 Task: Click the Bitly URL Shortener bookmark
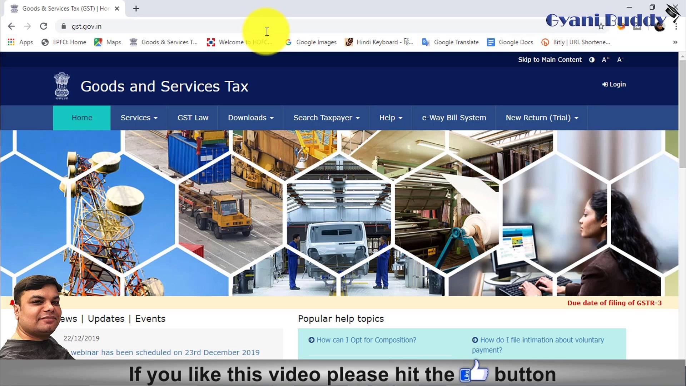tap(576, 42)
